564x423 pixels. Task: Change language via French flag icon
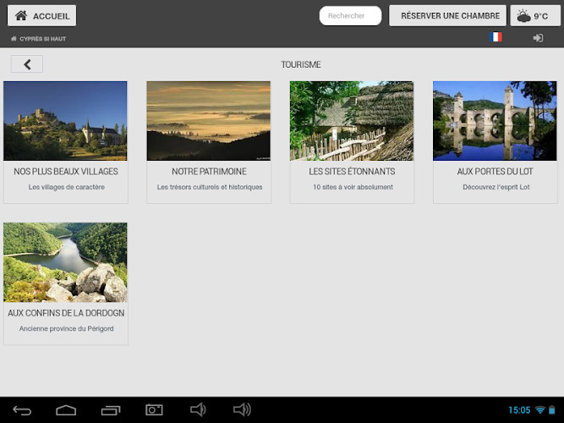(x=496, y=37)
